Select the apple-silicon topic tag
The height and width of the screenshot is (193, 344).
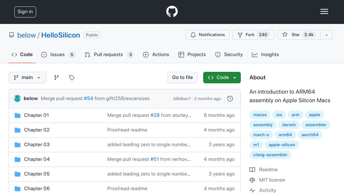point(282,145)
